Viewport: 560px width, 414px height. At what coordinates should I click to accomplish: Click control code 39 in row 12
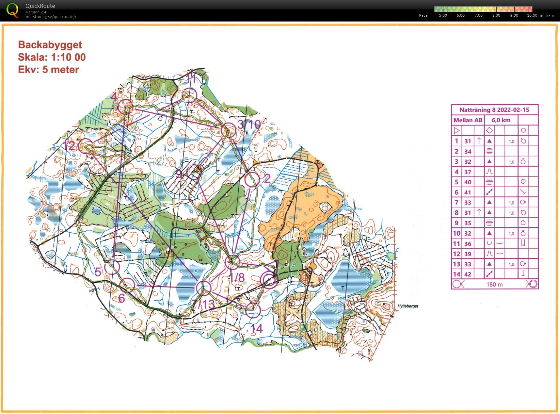point(468,254)
